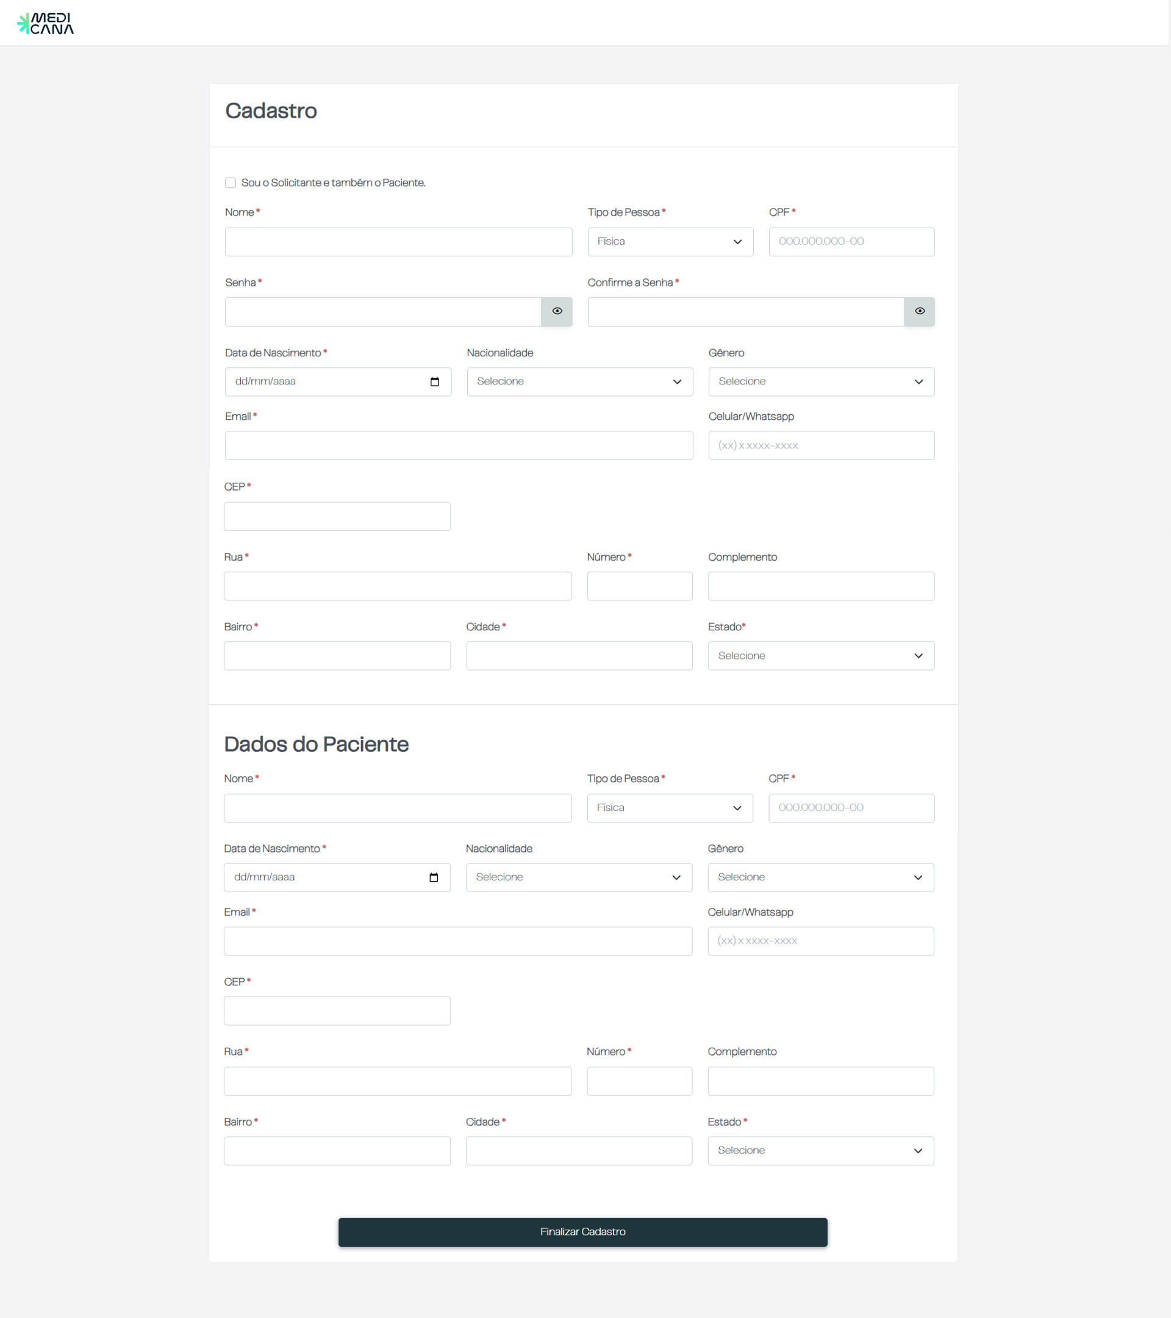Focus the requester CEP field
The image size is (1171, 1318).
coord(337,516)
